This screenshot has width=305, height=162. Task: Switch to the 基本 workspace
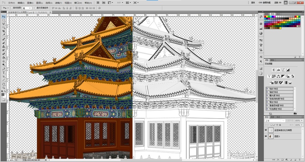tap(253, 2)
